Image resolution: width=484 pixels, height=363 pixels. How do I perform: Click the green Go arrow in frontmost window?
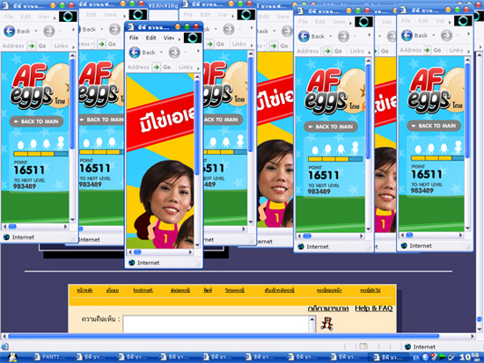tap(156, 67)
